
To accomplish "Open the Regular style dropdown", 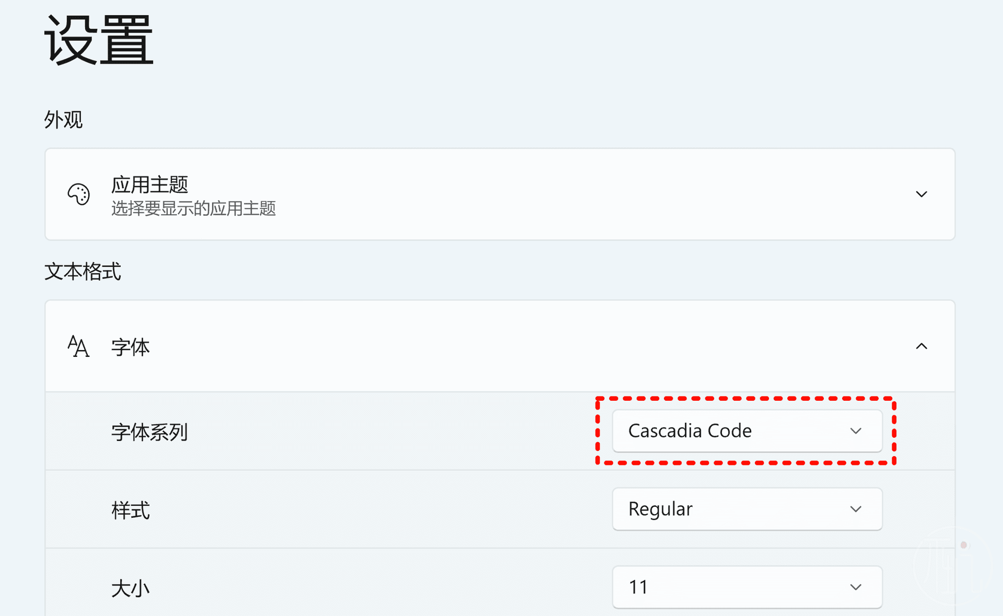I will [747, 509].
